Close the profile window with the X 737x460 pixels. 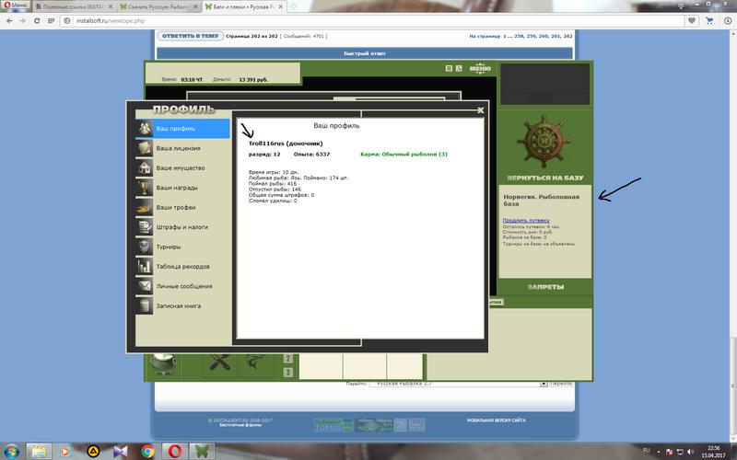480,109
